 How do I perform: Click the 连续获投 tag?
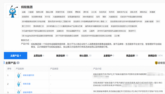pos(25,17)
